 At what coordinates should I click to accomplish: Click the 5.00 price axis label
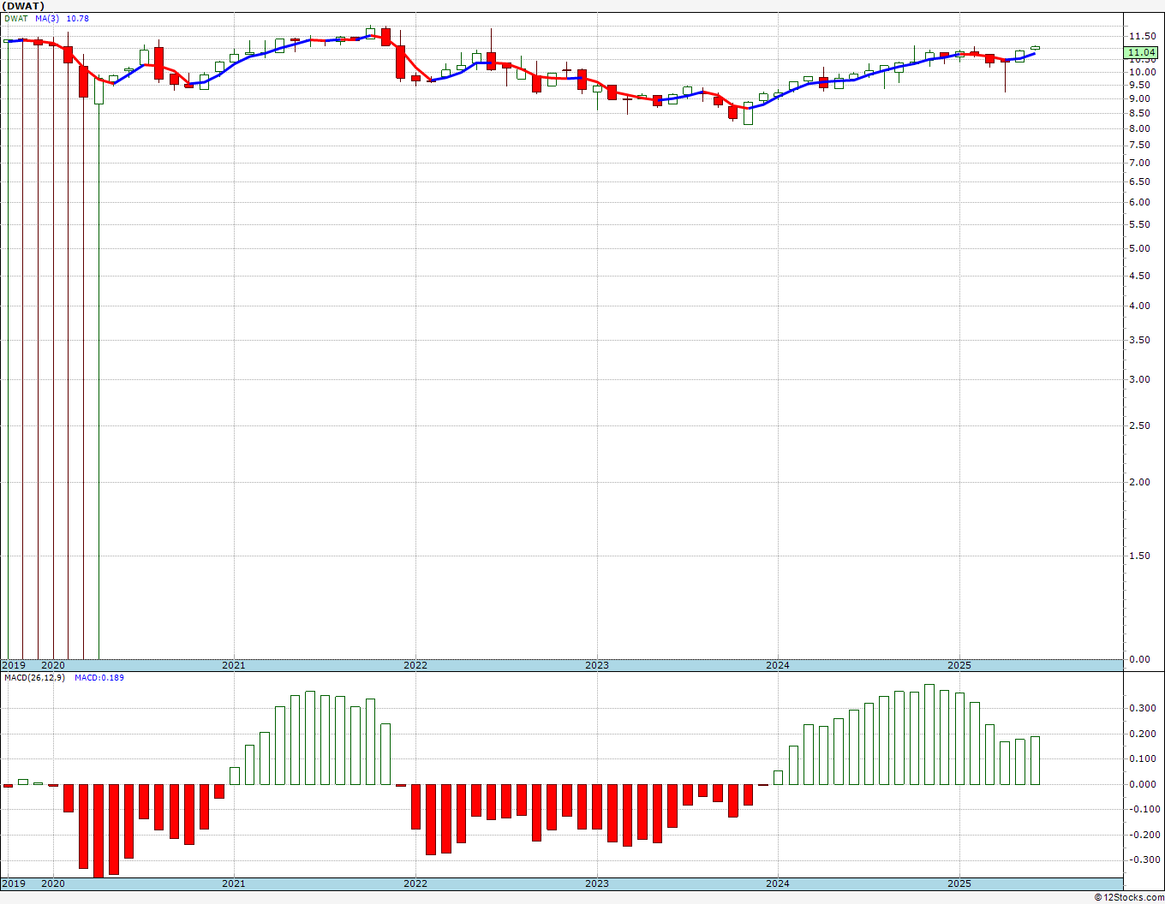tap(1139, 249)
